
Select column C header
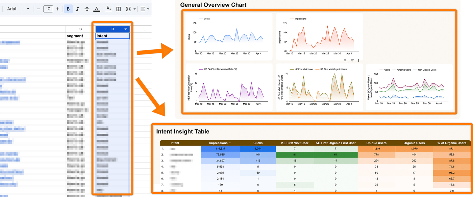pos(80,29)
